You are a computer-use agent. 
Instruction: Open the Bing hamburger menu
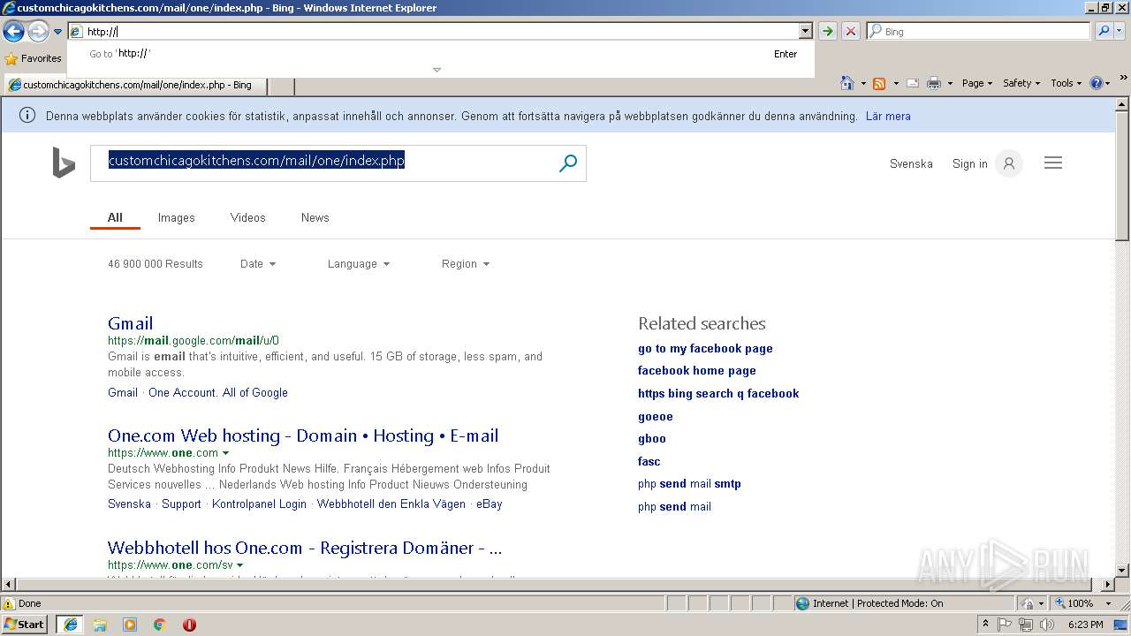[1053, 163]
